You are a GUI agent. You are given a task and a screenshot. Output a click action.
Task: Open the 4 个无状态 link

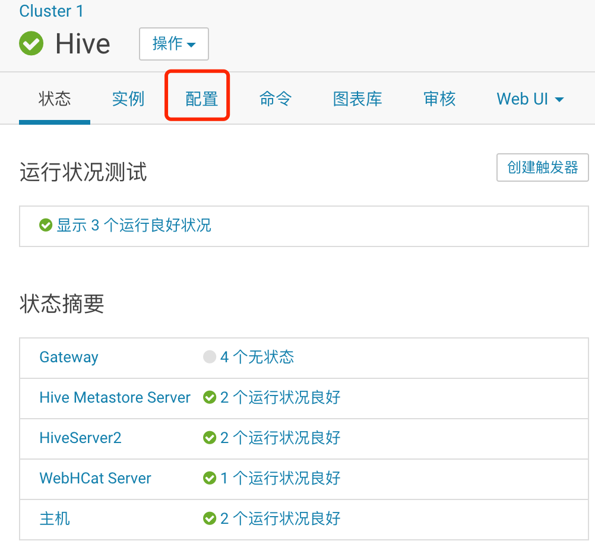257,357
